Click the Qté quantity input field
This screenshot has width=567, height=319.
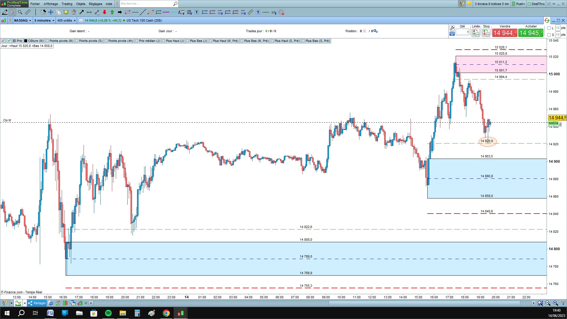pos(462,32)
